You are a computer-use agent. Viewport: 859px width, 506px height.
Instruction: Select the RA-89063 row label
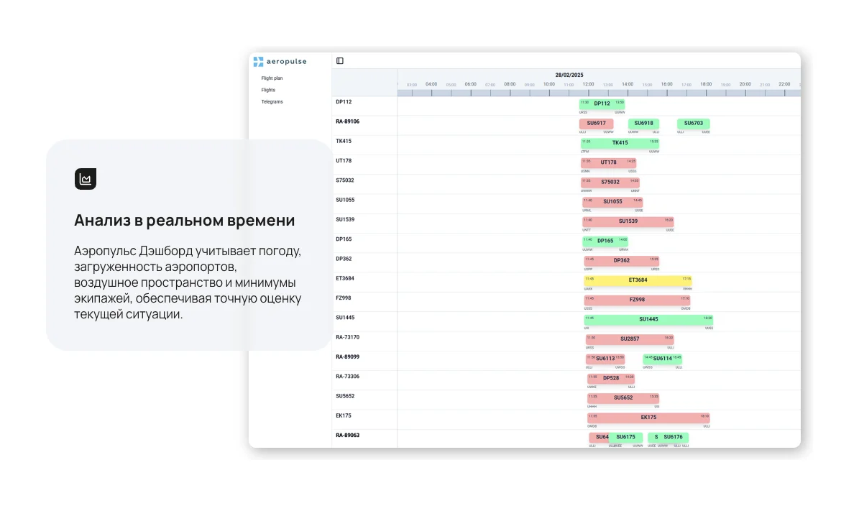[x=347, y=436]
